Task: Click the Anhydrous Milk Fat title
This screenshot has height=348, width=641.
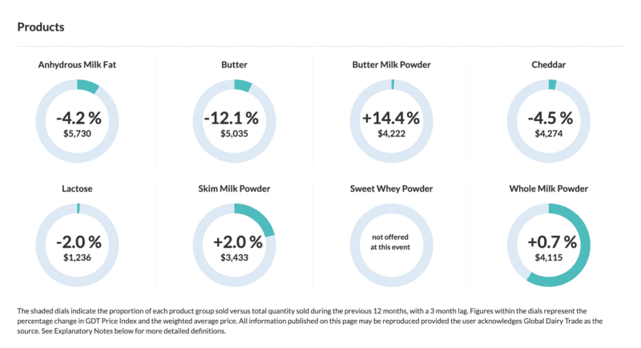Action: point(79,63)
